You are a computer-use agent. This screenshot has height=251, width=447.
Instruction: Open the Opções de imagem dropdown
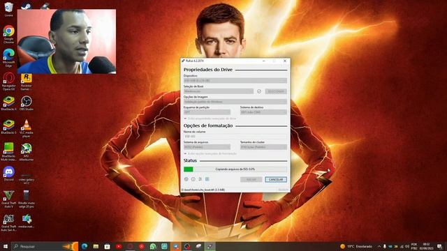click(235, 102)
